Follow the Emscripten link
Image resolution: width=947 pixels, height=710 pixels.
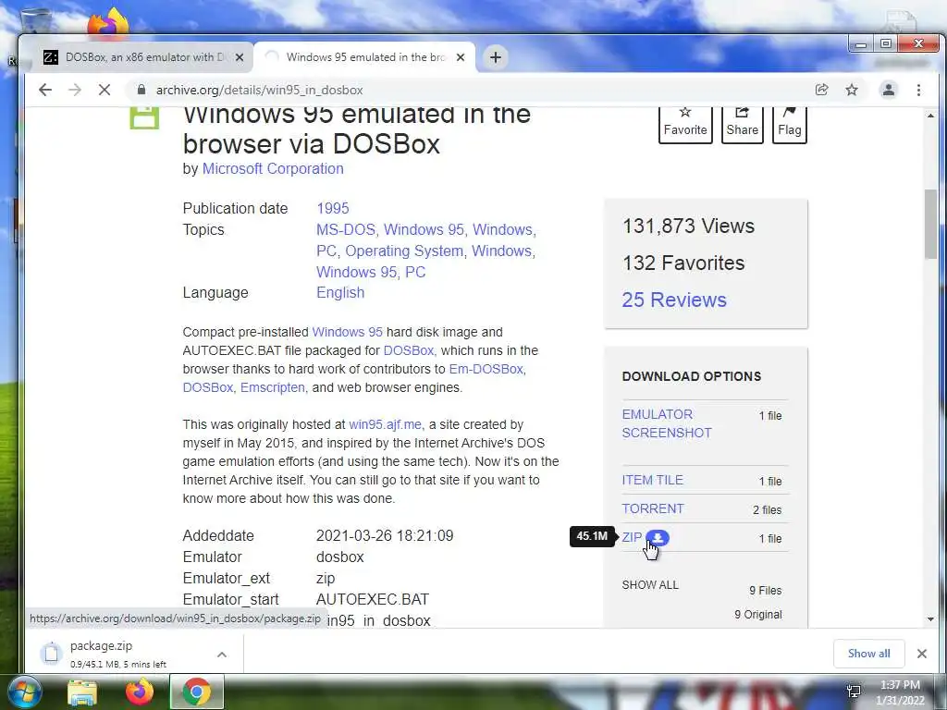[x=273, y=387]
